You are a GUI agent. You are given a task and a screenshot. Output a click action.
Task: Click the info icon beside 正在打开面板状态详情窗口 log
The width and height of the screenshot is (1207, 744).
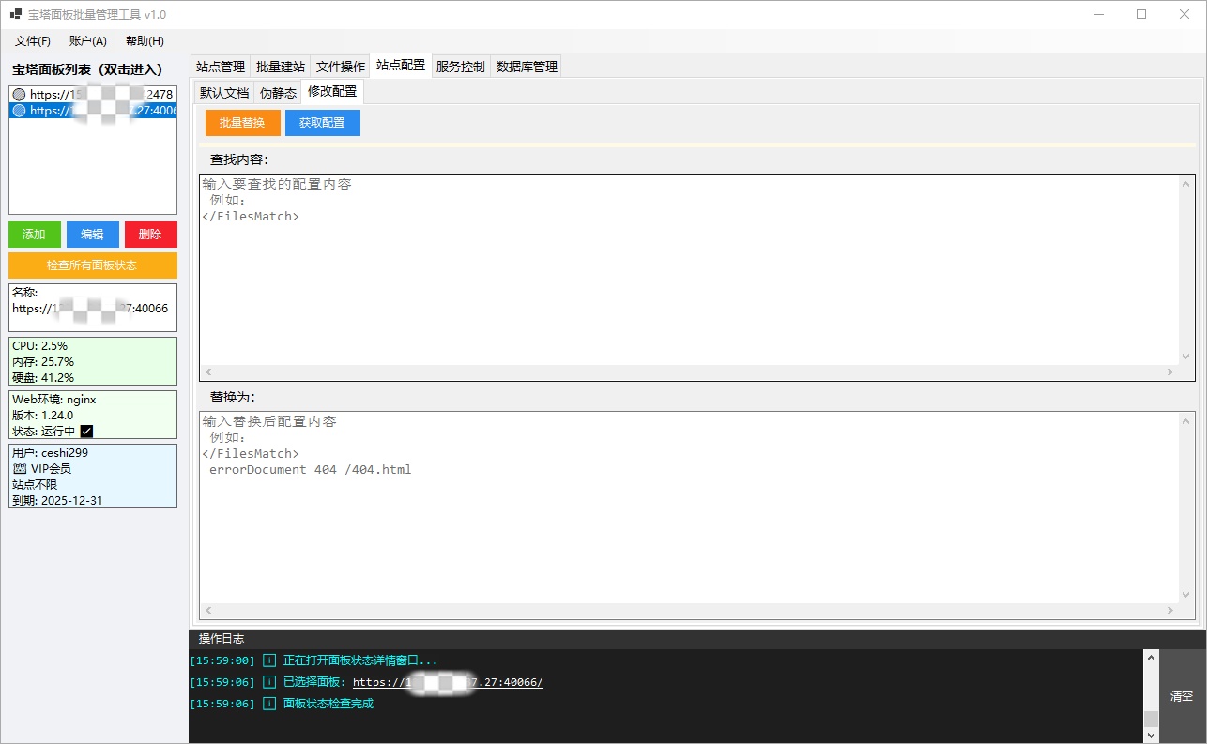coord(269,660)
